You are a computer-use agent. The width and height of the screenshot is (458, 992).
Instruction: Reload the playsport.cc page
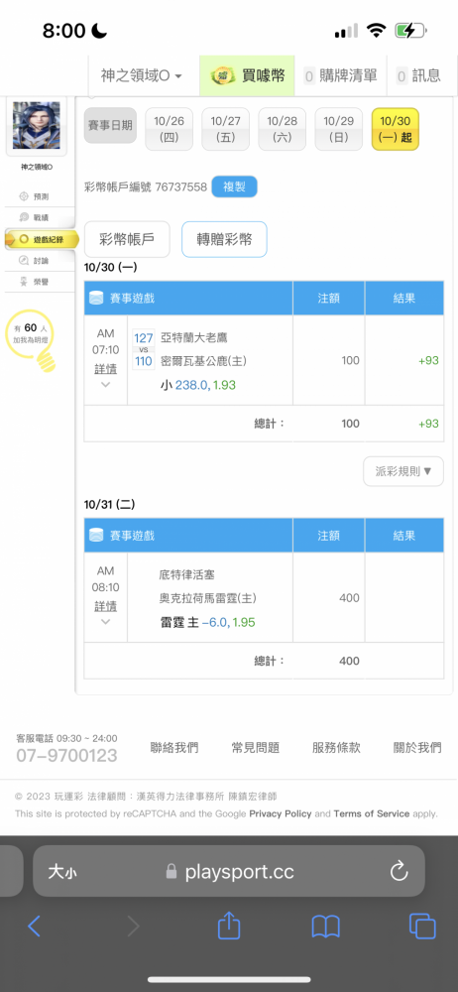(x=400, y=872)
